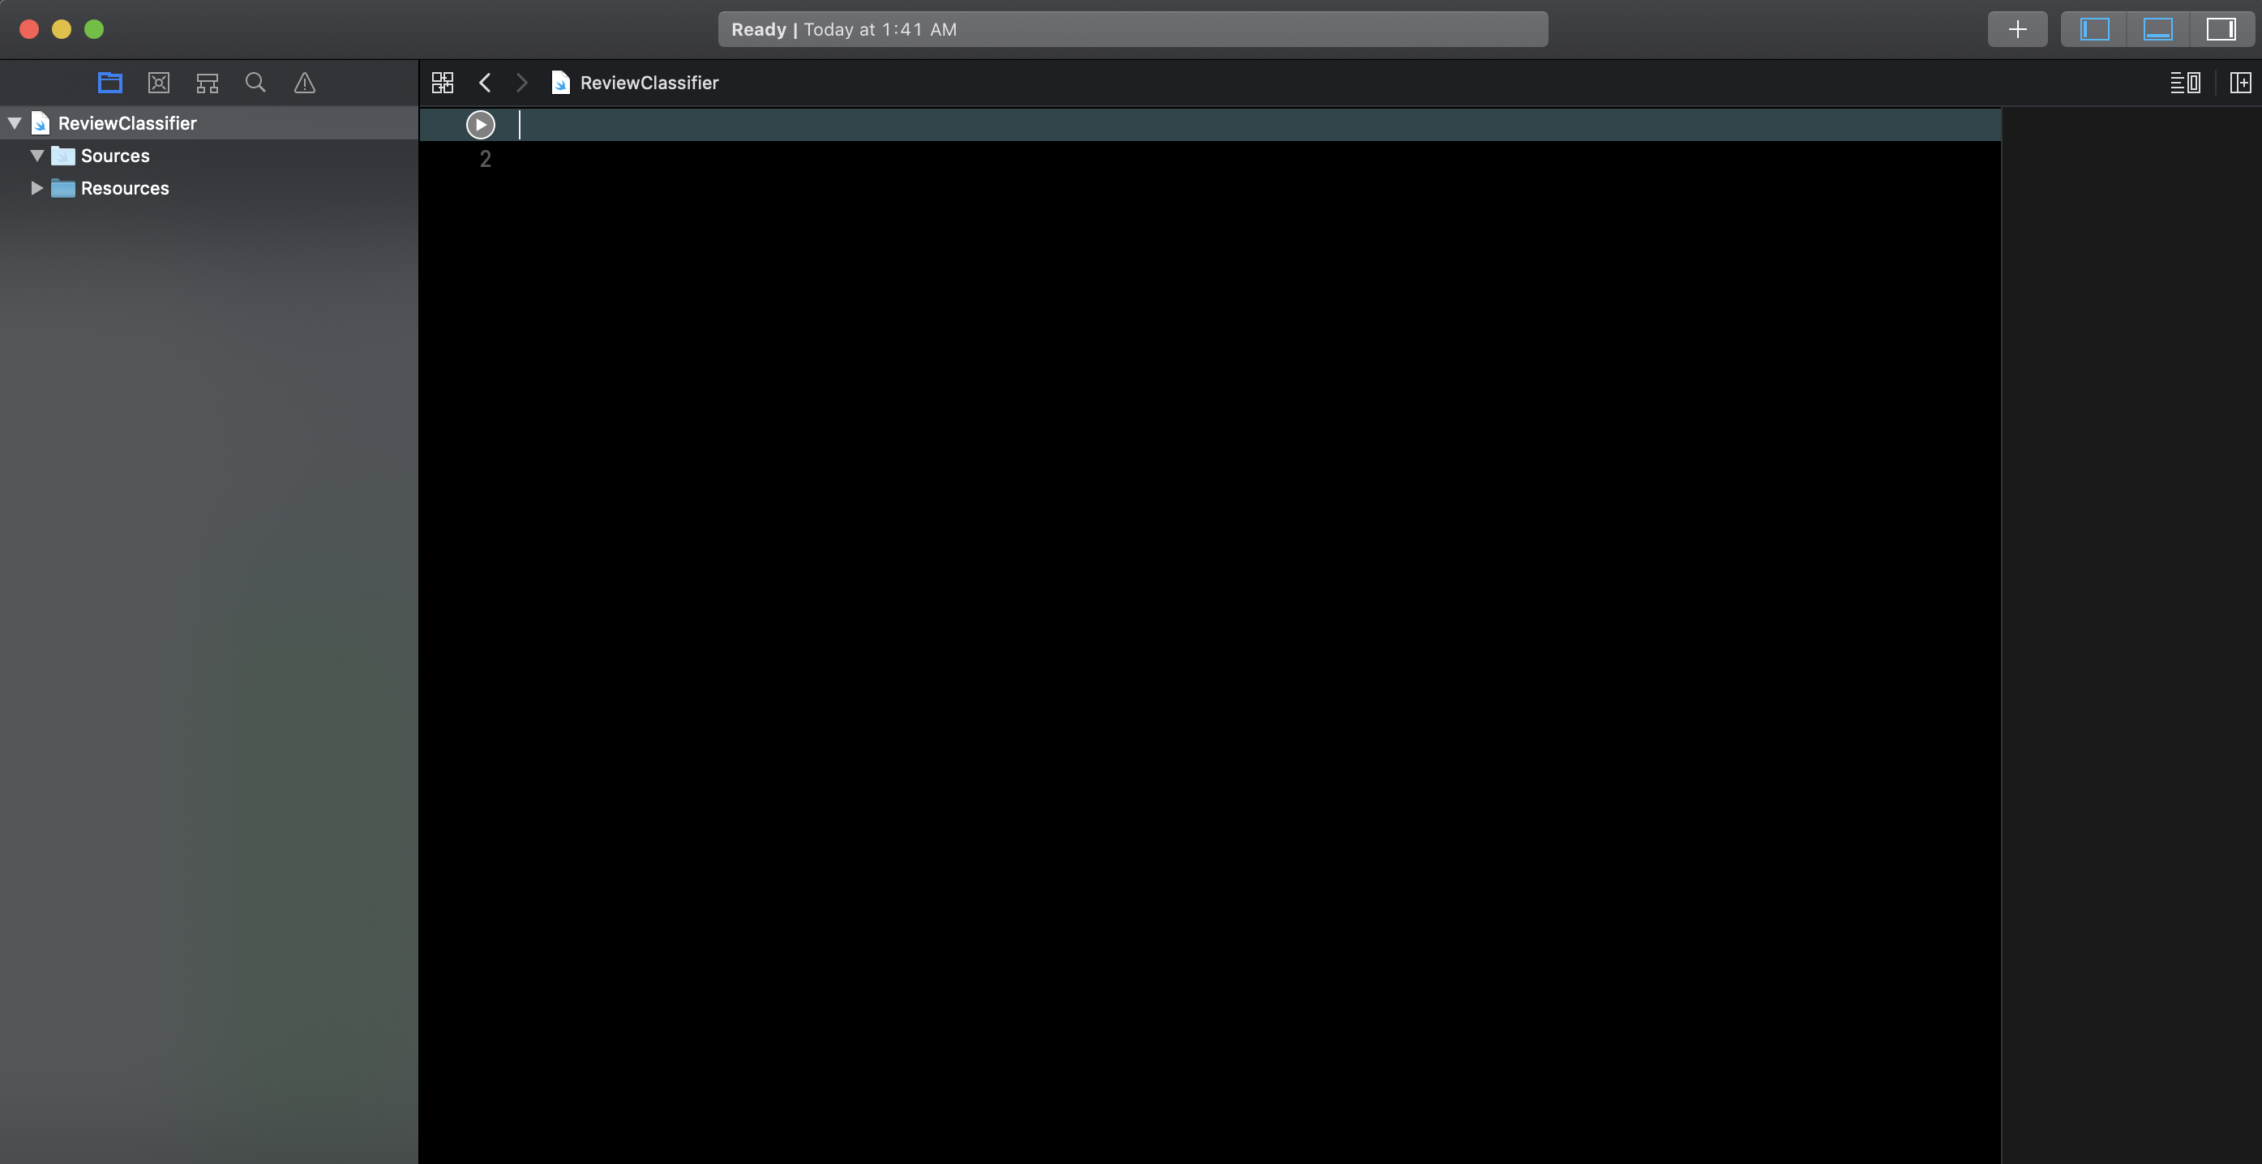Collapse the ReviewClassifier playground tree

tap(15, 123)
